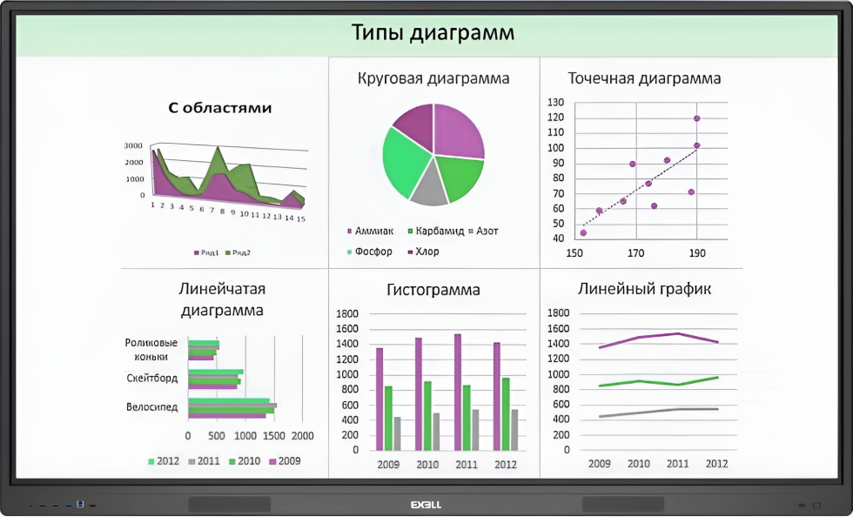Click the EXELL logo on the bezel
The height and width of the screenshot is (517, 853).
click(x=426, y=505)
